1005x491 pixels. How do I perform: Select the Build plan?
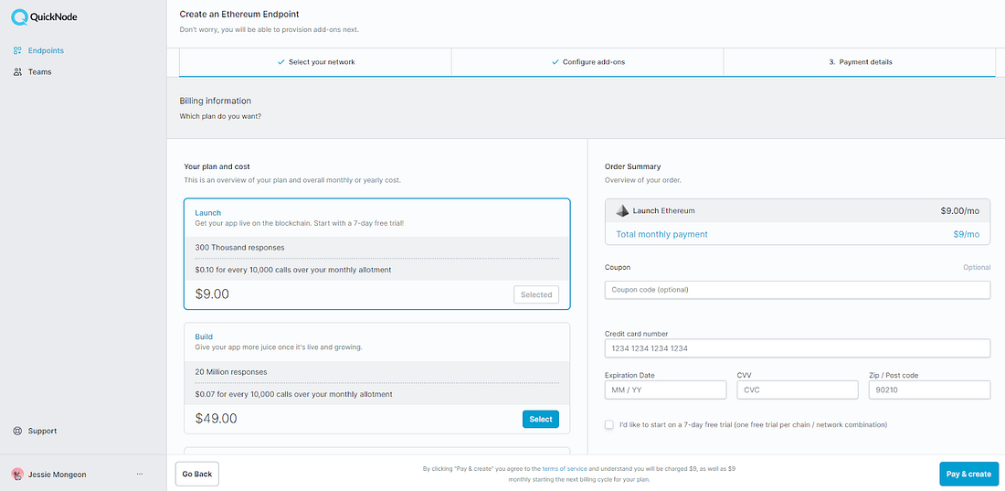point(540,419)
